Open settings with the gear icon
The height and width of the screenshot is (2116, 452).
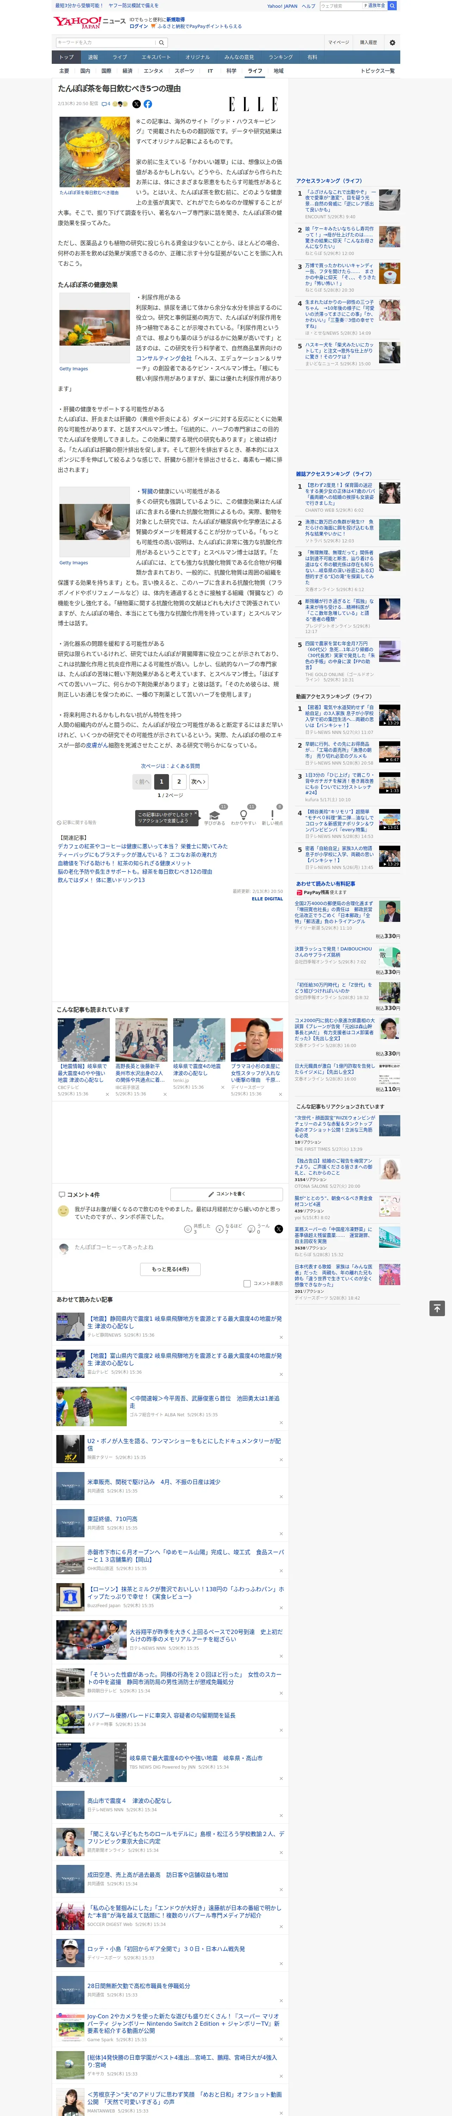(x=392, y=43)
